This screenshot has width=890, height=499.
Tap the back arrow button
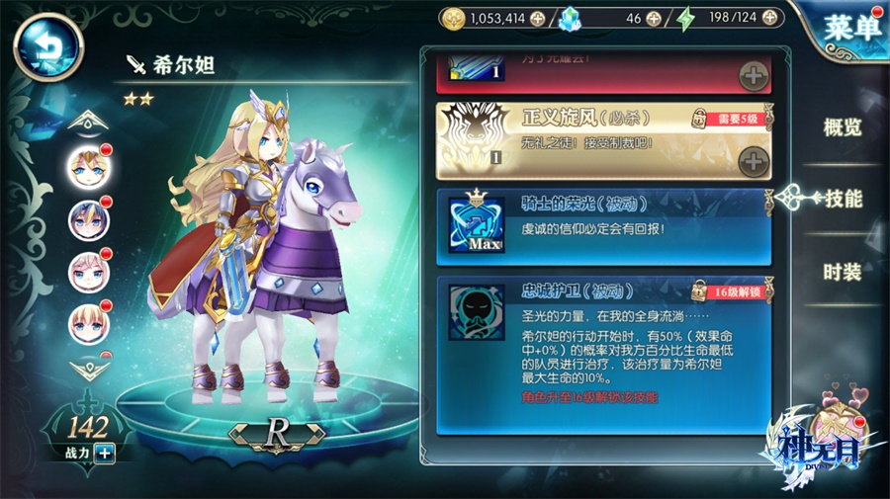coord(48,46)
